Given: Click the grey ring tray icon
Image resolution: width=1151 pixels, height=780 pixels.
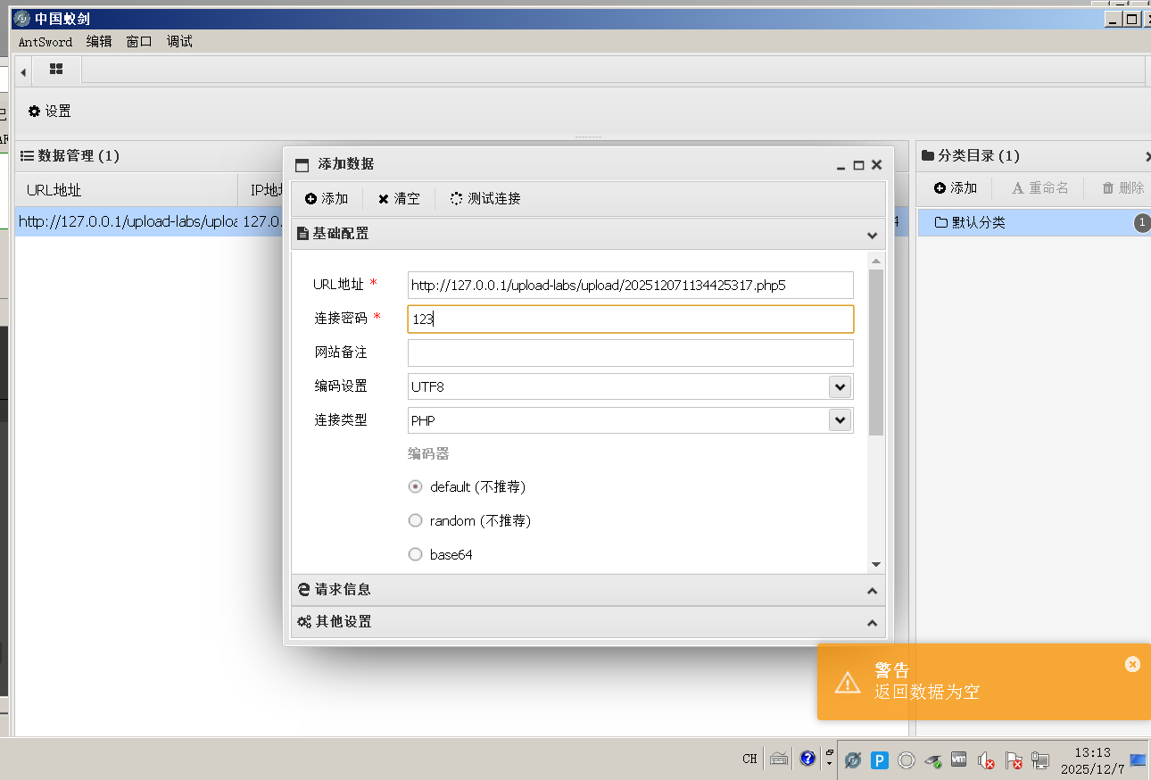Looking at the screenshot, I should [906, 760].
